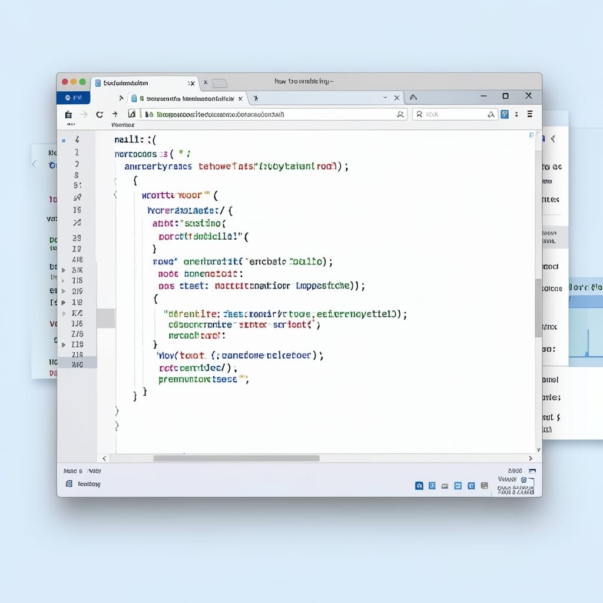Expand the fifth faint gutter fold arrow
Image resolution: width=603 pixels, height=603 pixels.
[64, 313]
